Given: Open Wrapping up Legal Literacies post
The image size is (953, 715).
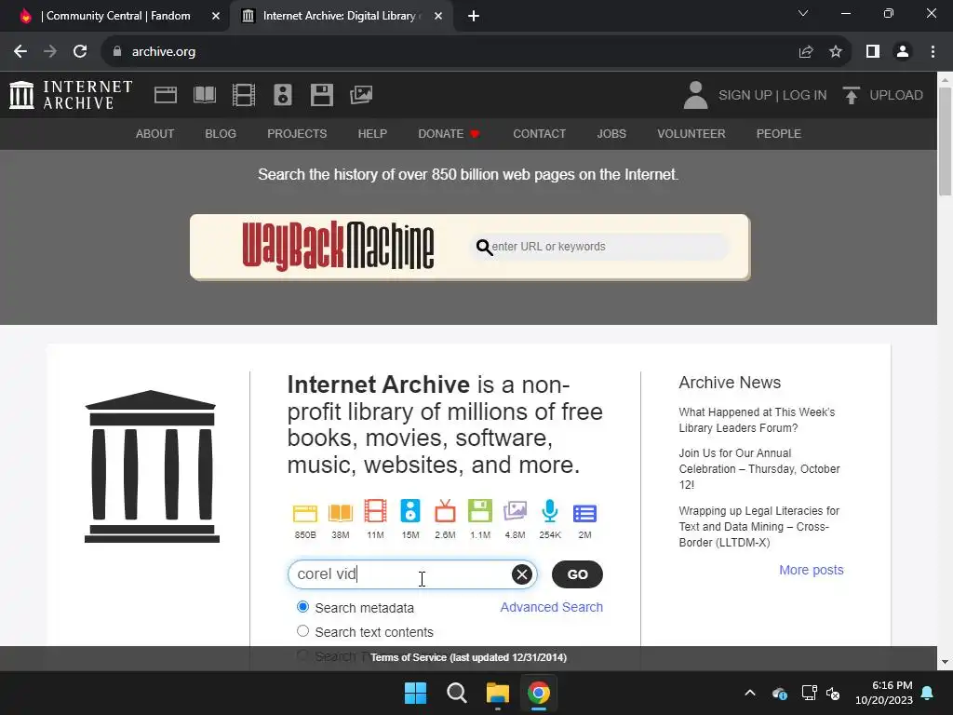Looking at the screenshot, I should pos(758,527).
